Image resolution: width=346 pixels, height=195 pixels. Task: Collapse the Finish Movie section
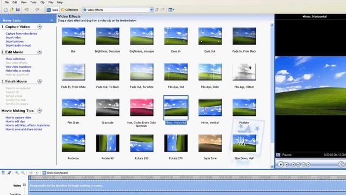tap(39, 81)
